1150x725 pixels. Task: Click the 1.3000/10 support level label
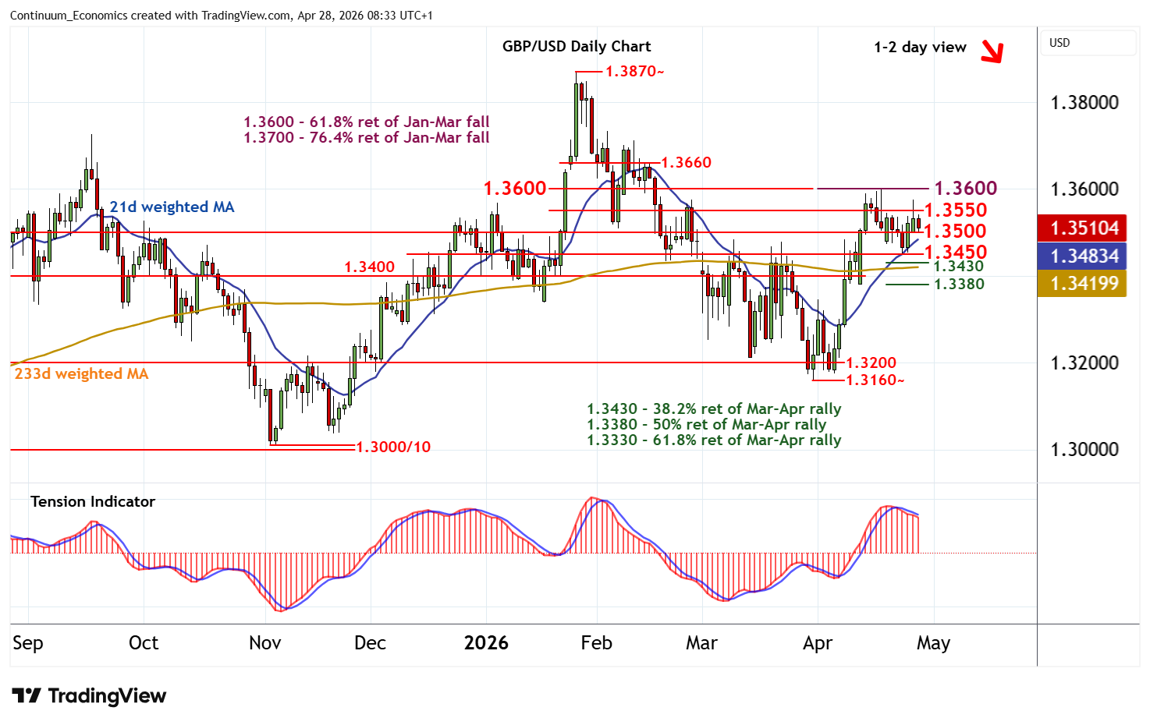(x=393, y=447)
